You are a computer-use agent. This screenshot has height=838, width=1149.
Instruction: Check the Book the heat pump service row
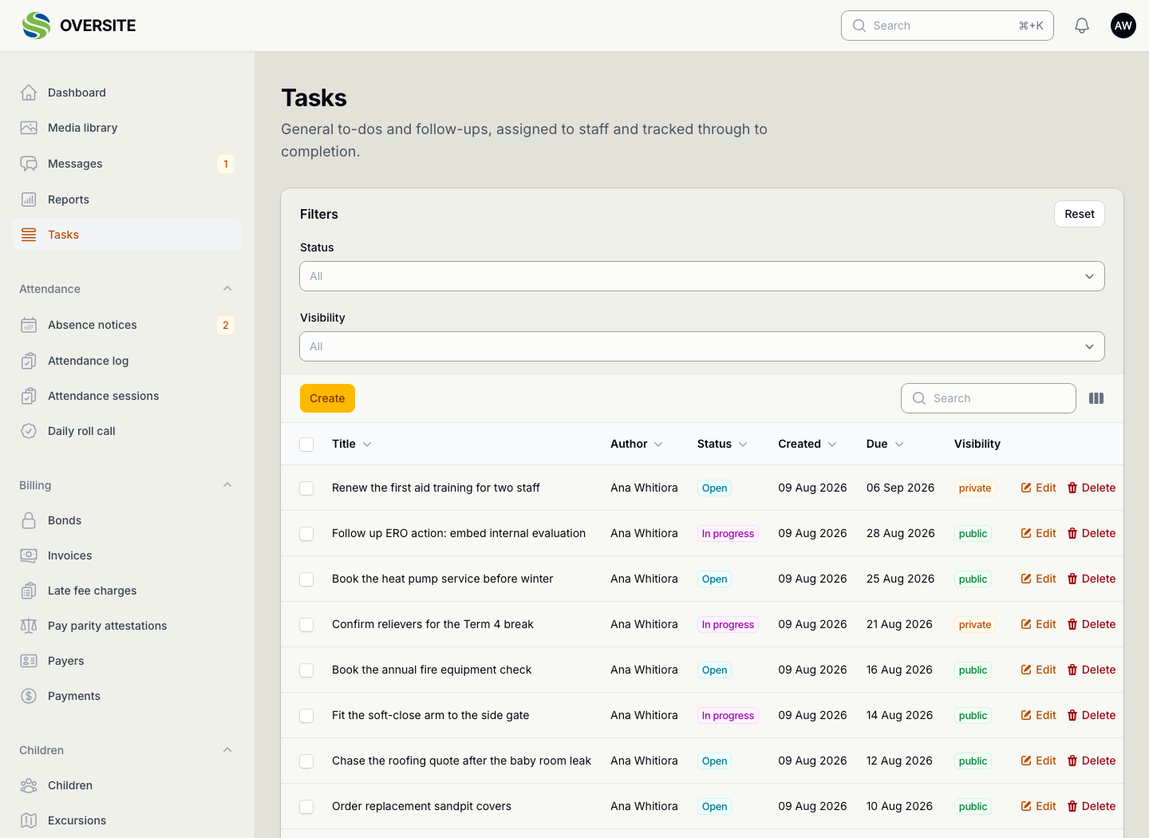306,579
